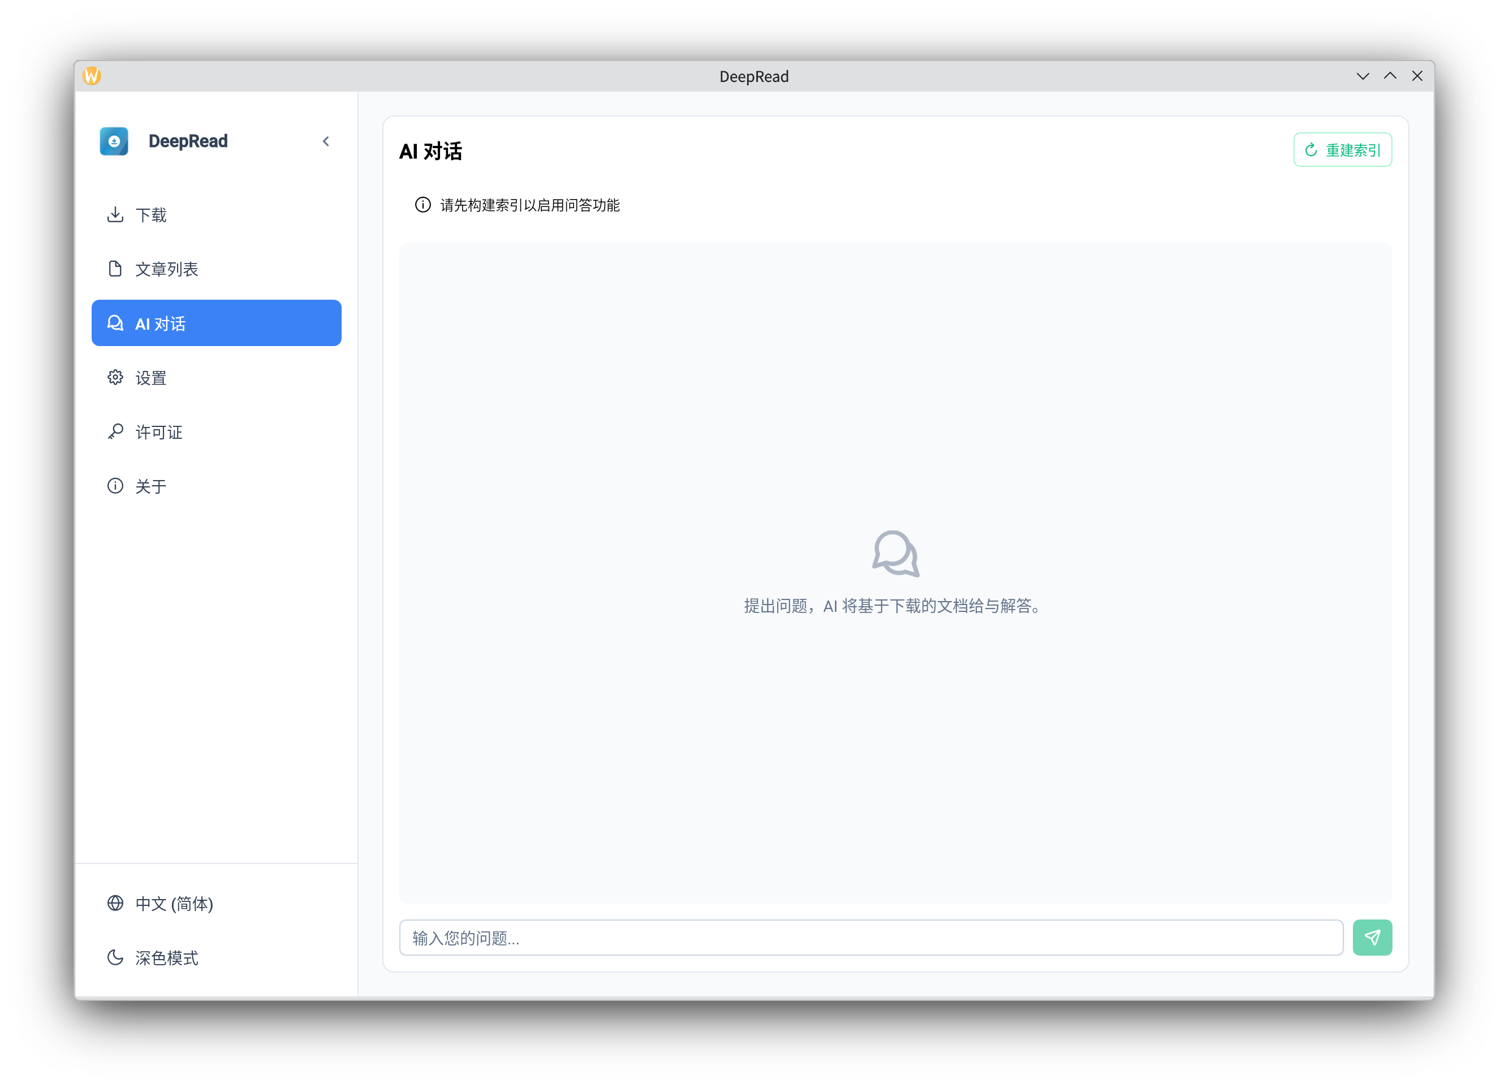
Task: Select the AI 对话 menu entry
Action: pos(216,323)
